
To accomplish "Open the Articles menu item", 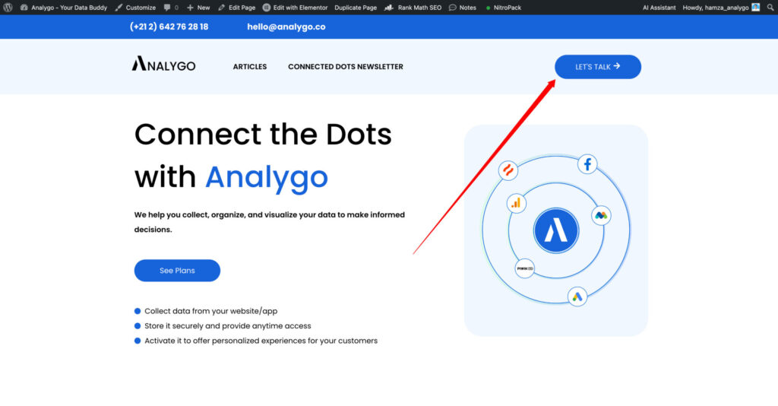I will coord(250,67).
